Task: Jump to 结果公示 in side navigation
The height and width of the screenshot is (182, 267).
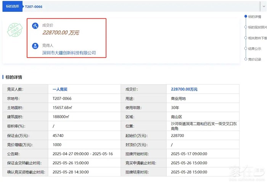Action: 254,49
